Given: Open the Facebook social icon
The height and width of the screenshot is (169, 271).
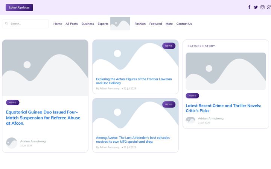Looking at the screenshot, I should click(x=249, y=7).
